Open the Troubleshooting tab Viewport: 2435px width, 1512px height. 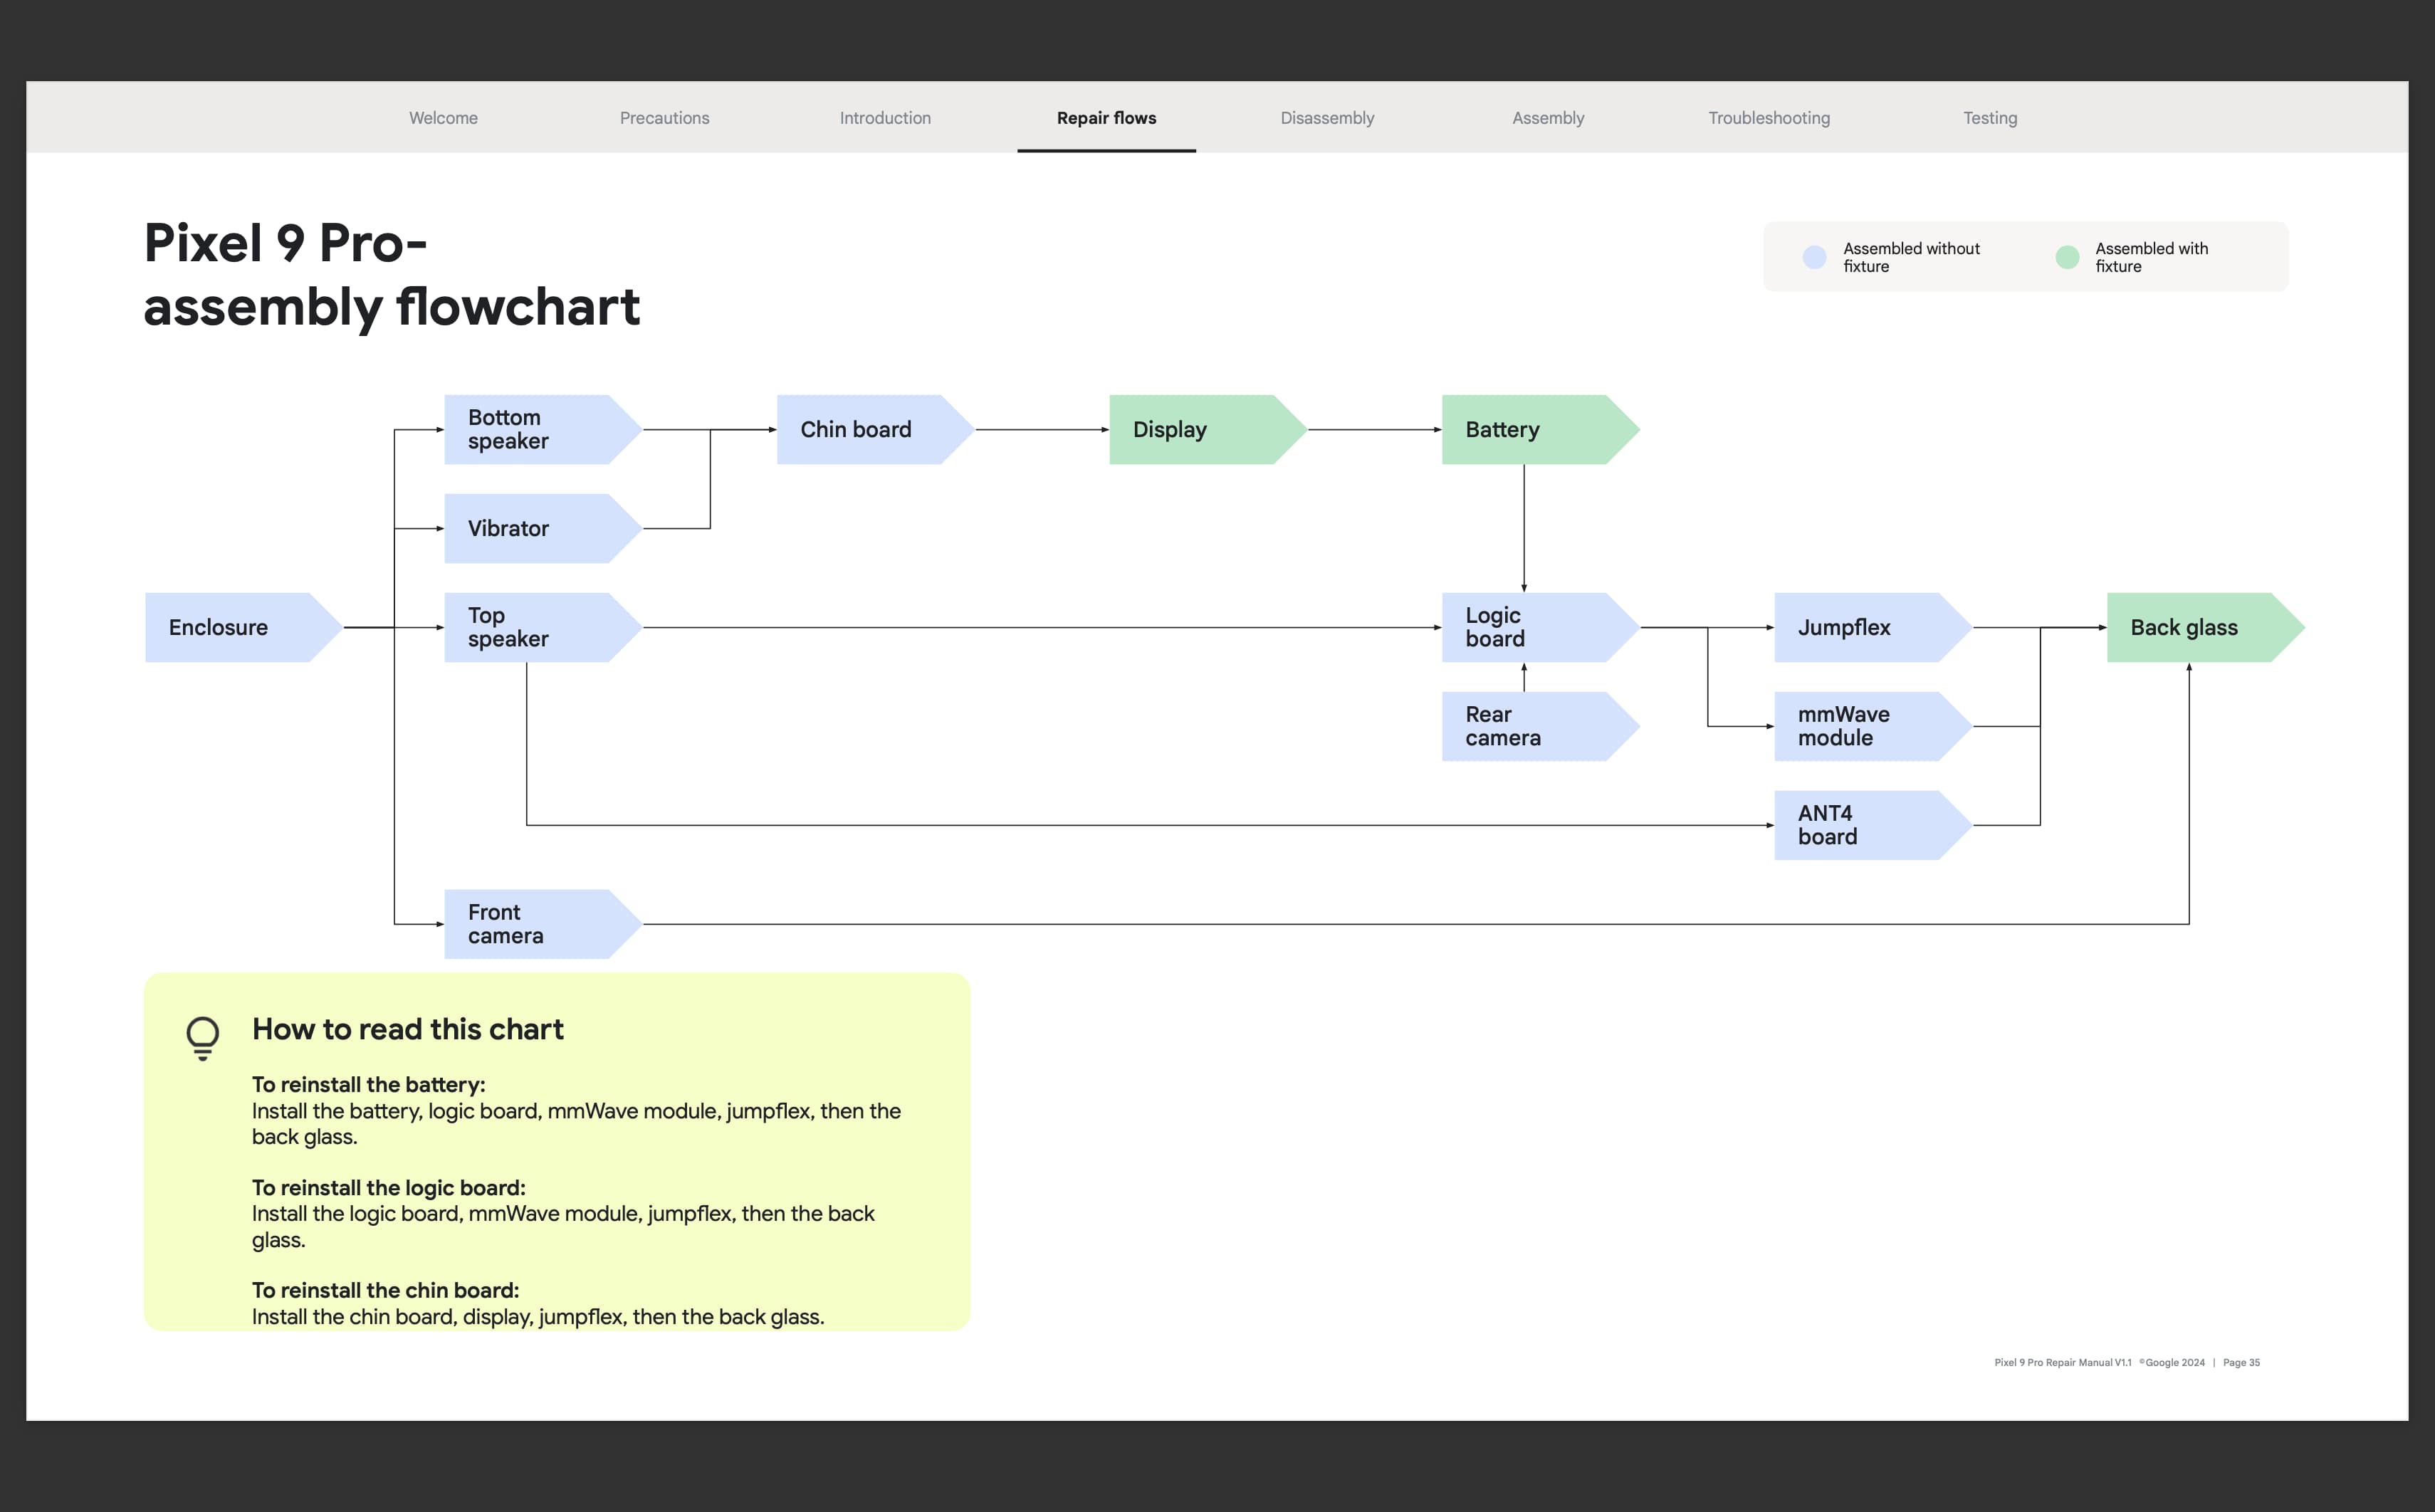(1769, 118)
